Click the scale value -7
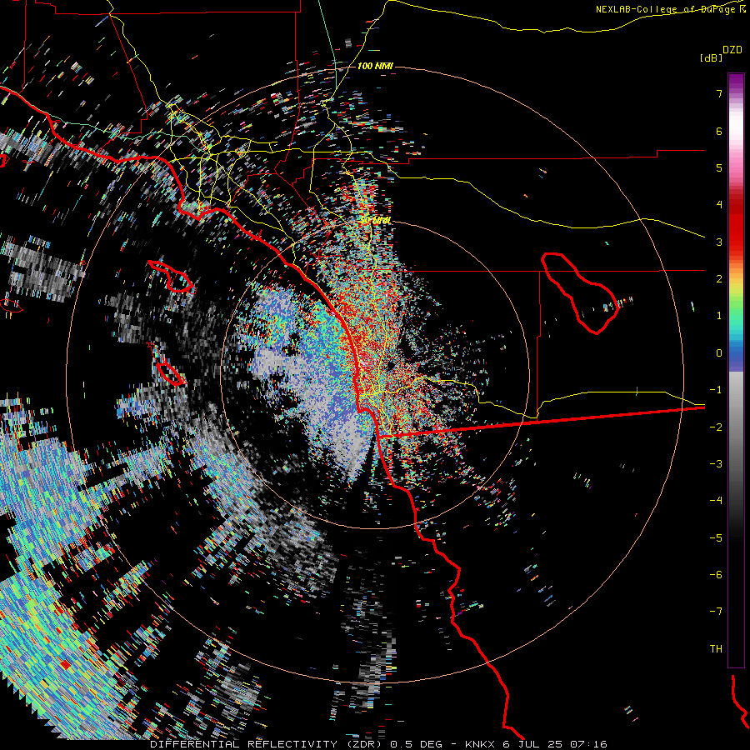The width and height of the screenshot is (750, 750). pos(716,612)
